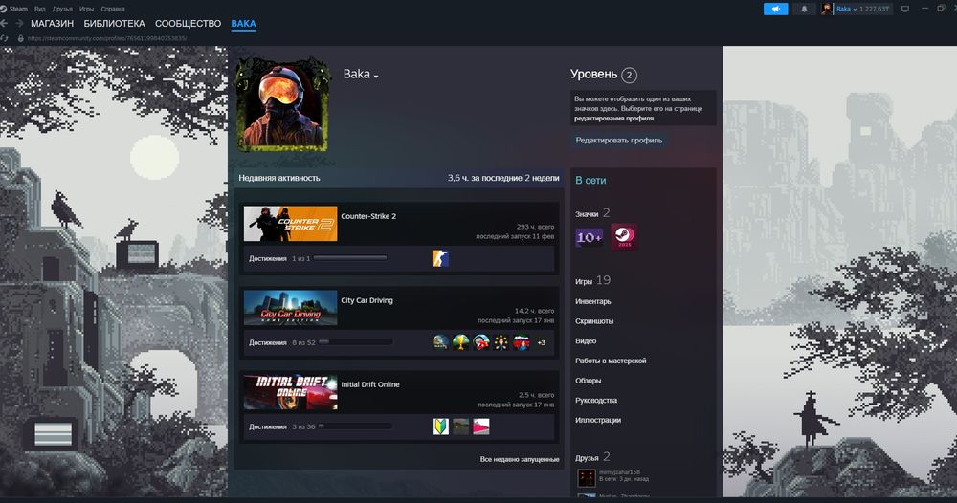Click Редактировать профиль button
This screenshot has width=957, height=503.
[x=619, y=141]
